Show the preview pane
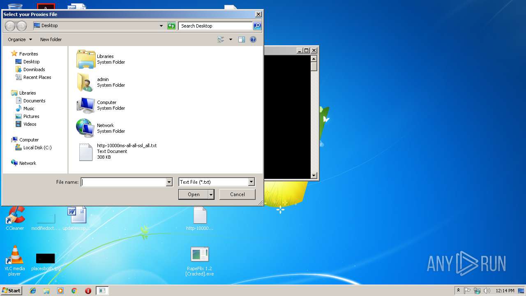This screenshot has width=526, height=296. point(242,39)
